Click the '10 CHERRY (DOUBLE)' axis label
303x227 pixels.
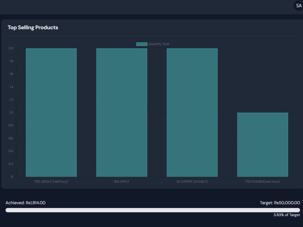tap(192, 181)
